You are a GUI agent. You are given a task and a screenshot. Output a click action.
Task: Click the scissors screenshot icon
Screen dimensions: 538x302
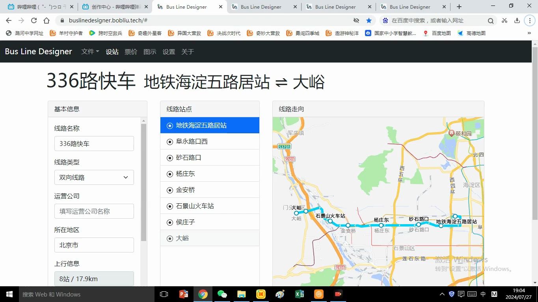504,20
